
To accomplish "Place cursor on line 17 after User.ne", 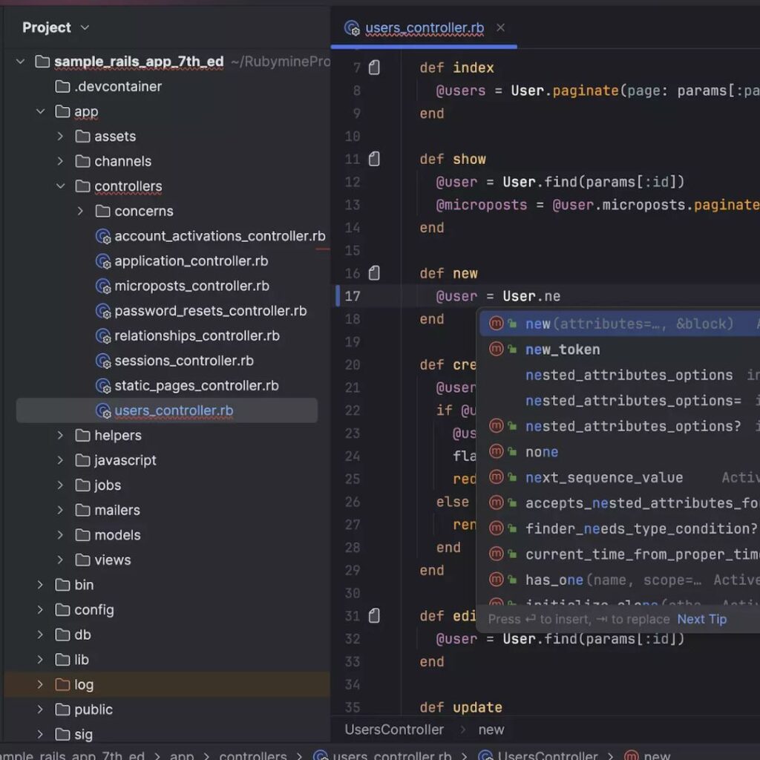I will (x=561, y=296).
